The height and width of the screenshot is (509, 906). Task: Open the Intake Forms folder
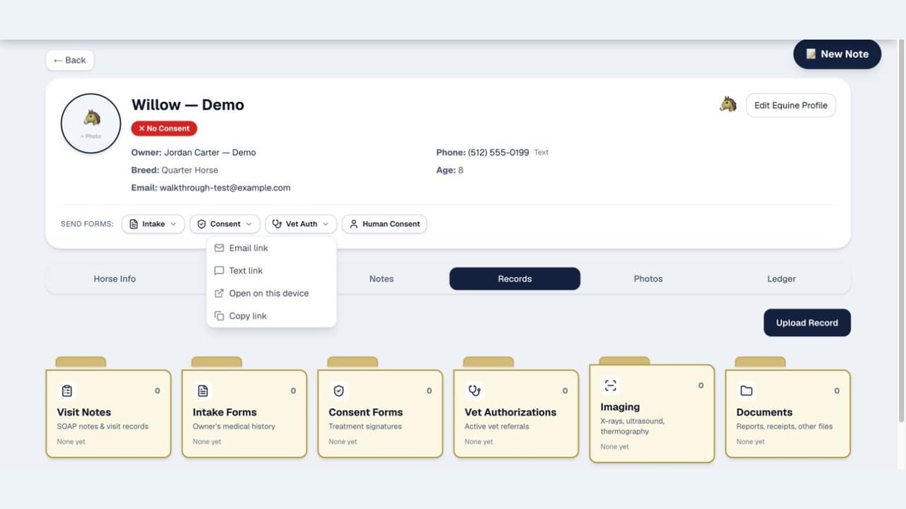click(x=244, y=413)
